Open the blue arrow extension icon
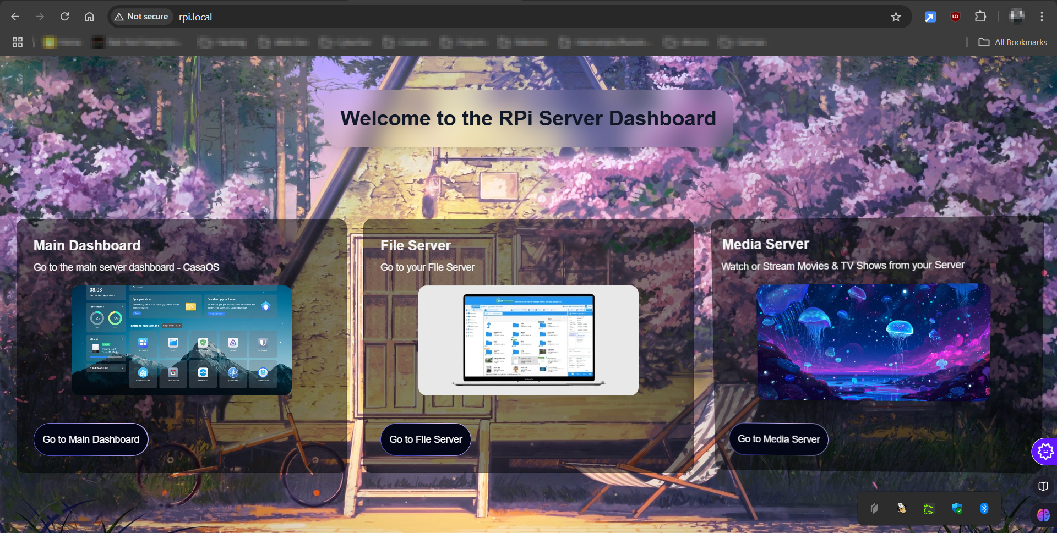Viewport: 1057px width, 533px height. coord(930,17)
